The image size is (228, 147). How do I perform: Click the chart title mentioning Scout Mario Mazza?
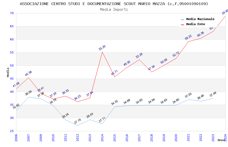coord(114,4)
